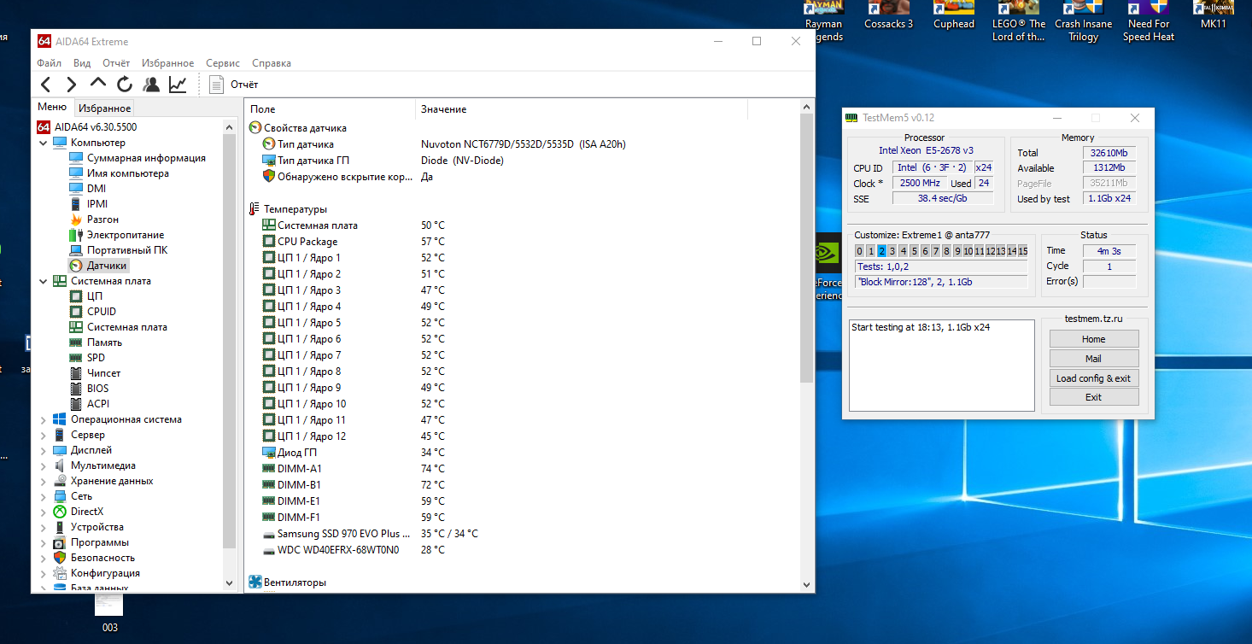Open the user icon in AIDA64 toolbar
1252x644 pixels.
tap(151, 84)
